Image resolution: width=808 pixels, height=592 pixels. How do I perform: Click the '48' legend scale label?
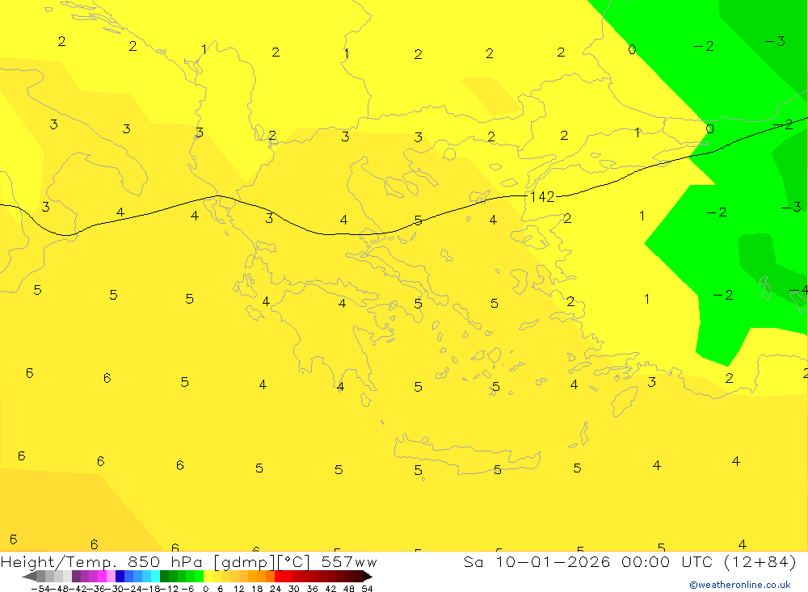point(349,589)
